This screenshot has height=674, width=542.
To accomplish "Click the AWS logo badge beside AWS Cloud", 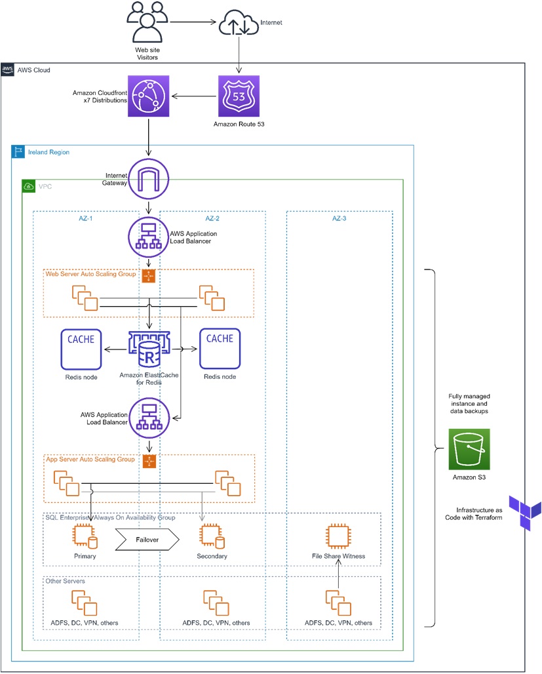I will pos(7,69).
